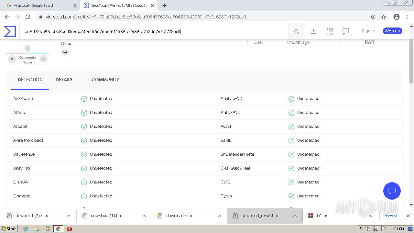Click the hash search input field
The height and width of the screenshot is (233, 414).
point(154,31)
